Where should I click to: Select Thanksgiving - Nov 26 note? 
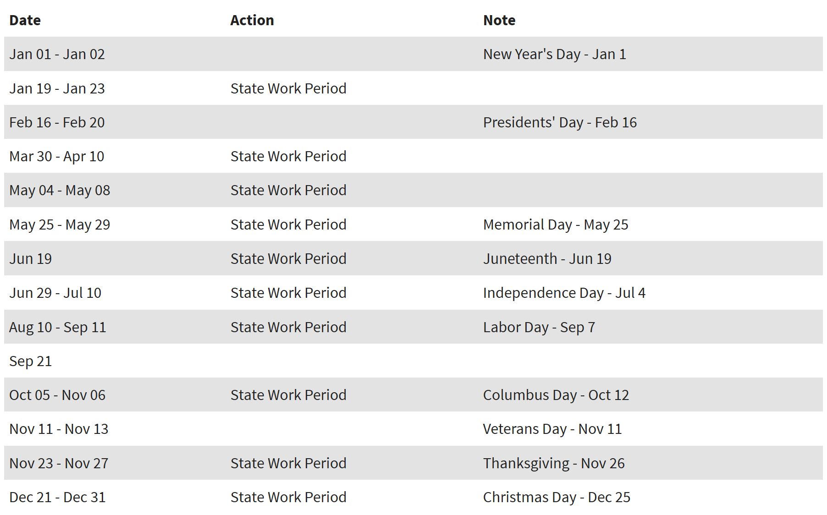tap(554, 463)
